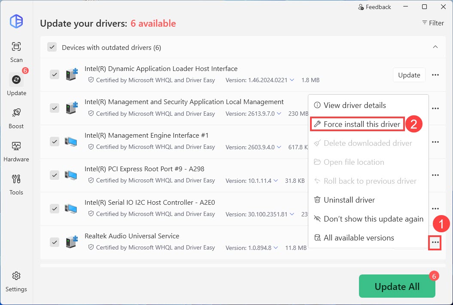
Task: Open the Filter options
Action: pos(433,23)
